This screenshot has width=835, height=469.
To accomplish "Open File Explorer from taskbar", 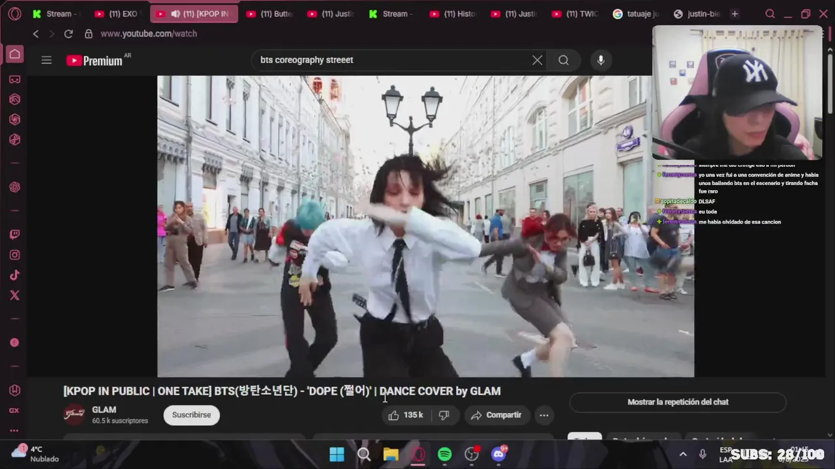I will pos(391,454).
